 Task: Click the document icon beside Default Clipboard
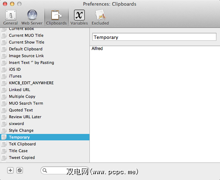4,49
